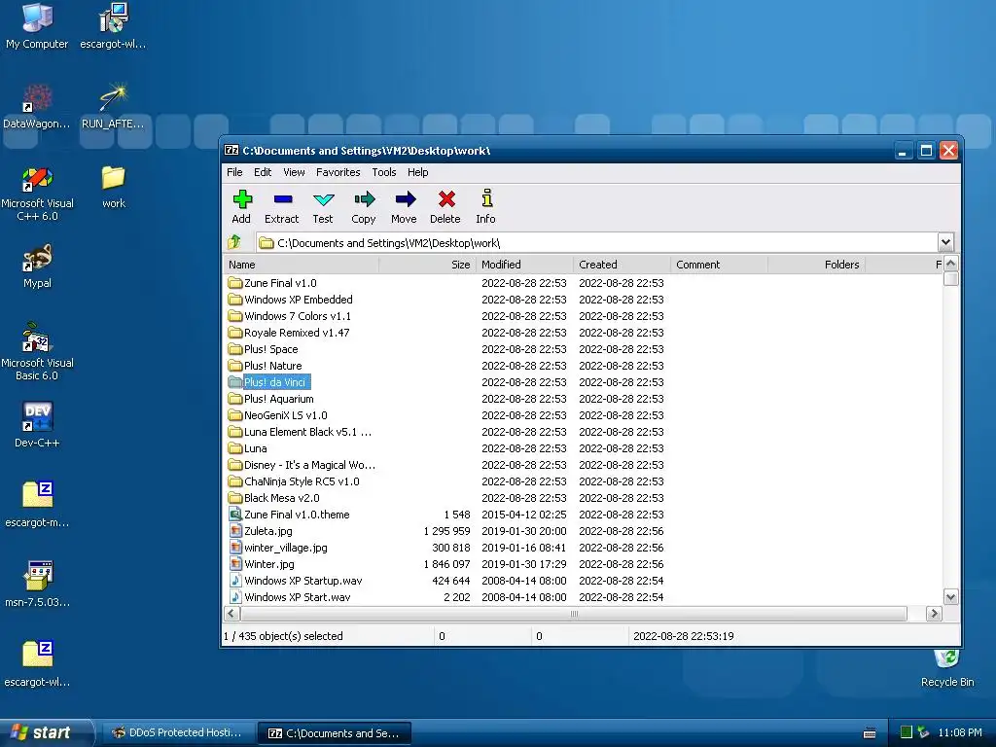Select the work folder on desktop
The height and width of the screenshot is (747, 996).
[x=114, y=187]
